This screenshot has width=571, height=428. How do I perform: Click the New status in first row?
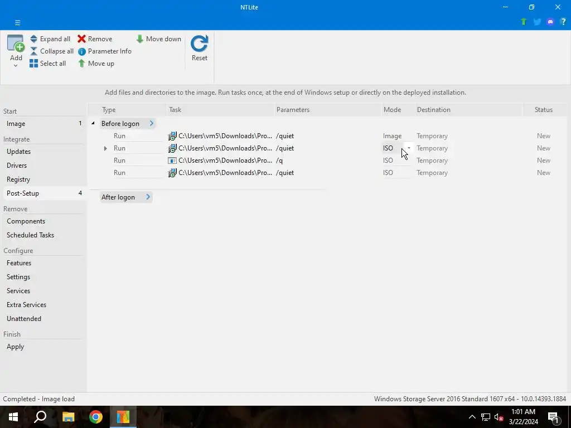[x=543, y=136]
